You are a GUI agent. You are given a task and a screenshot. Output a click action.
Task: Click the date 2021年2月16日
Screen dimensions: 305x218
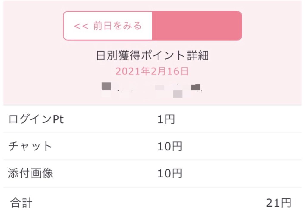[x=152, y=71]
